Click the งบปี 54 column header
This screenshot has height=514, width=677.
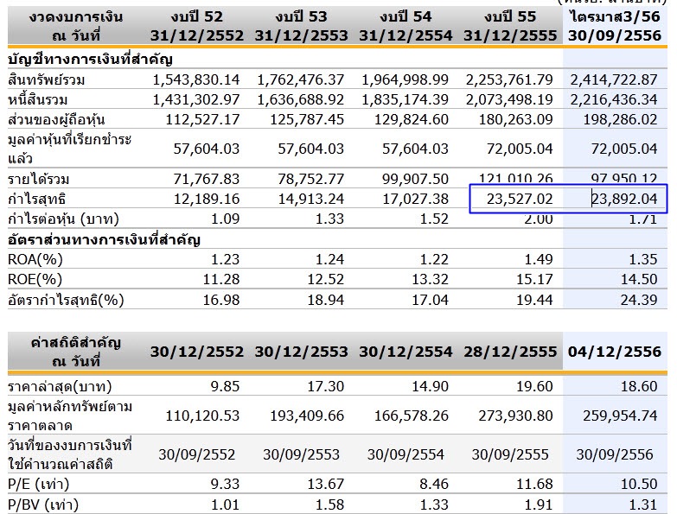(406, 26)
